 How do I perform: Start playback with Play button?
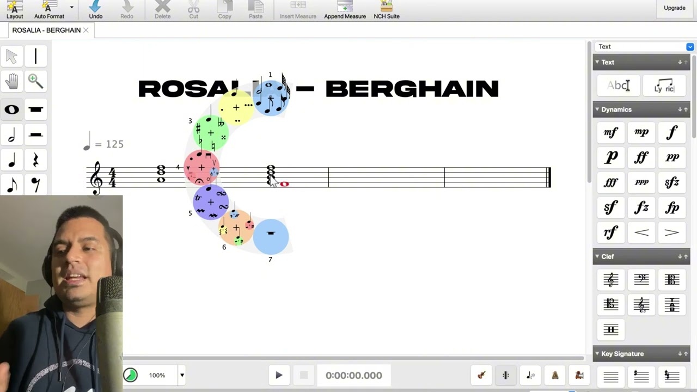coord(279,375)
